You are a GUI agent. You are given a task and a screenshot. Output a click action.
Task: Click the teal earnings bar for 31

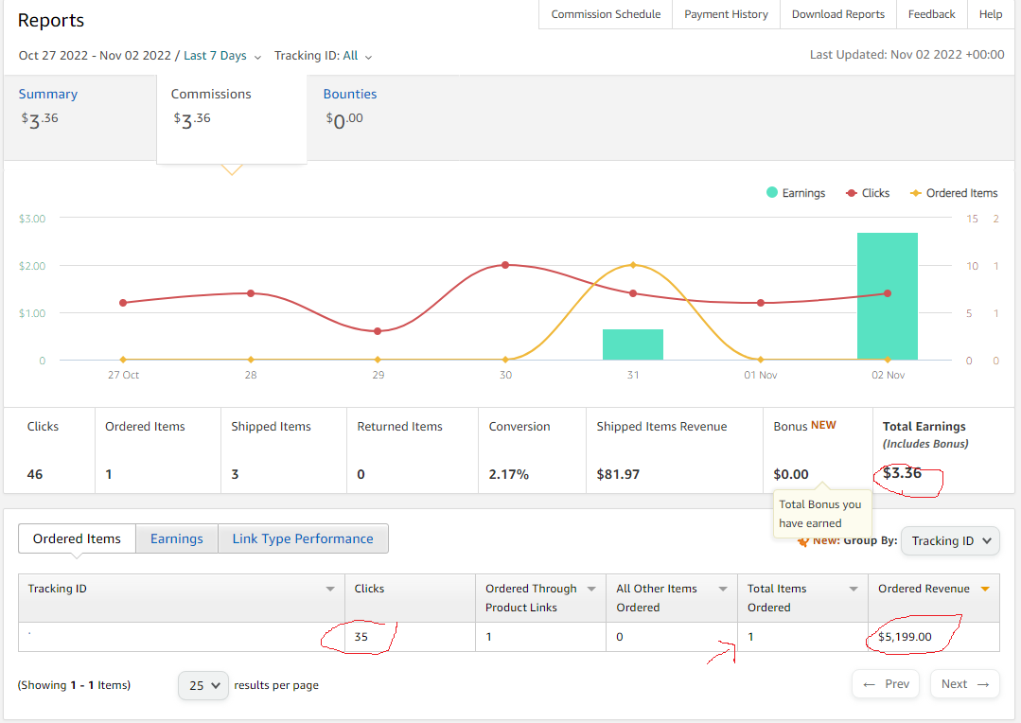[632, 344]
